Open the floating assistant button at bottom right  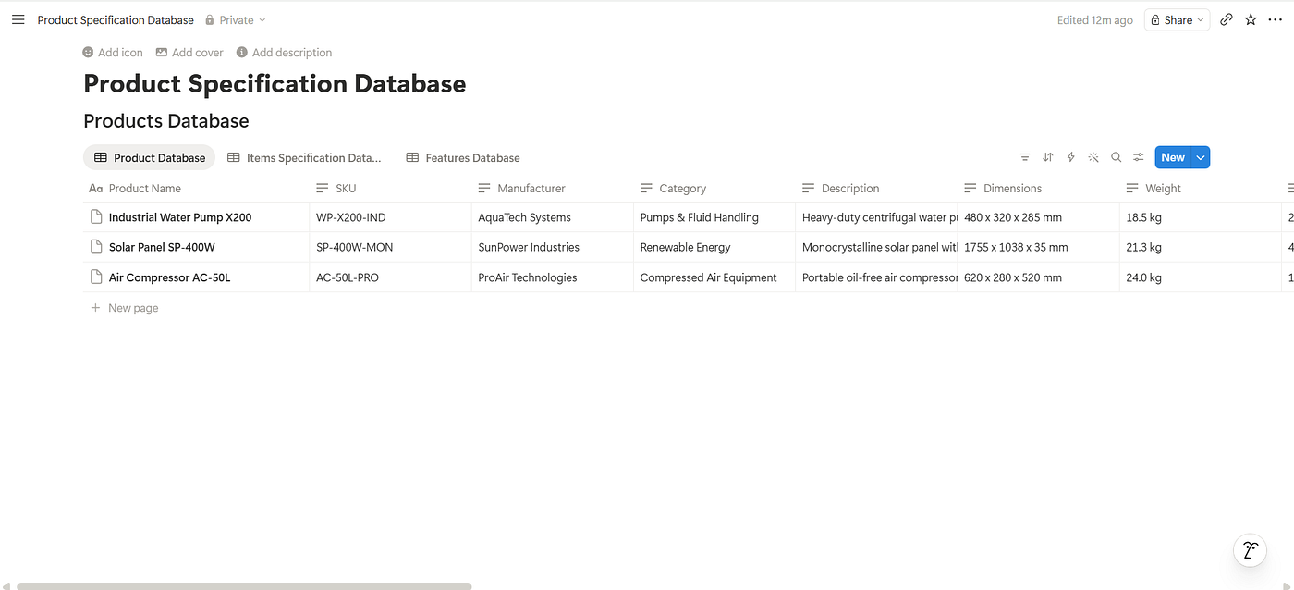point(1251,550)
